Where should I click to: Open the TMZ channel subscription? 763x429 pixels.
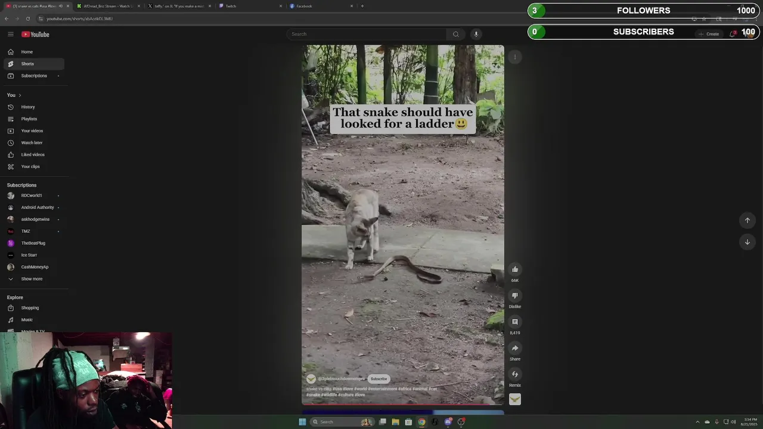[34, 231]
